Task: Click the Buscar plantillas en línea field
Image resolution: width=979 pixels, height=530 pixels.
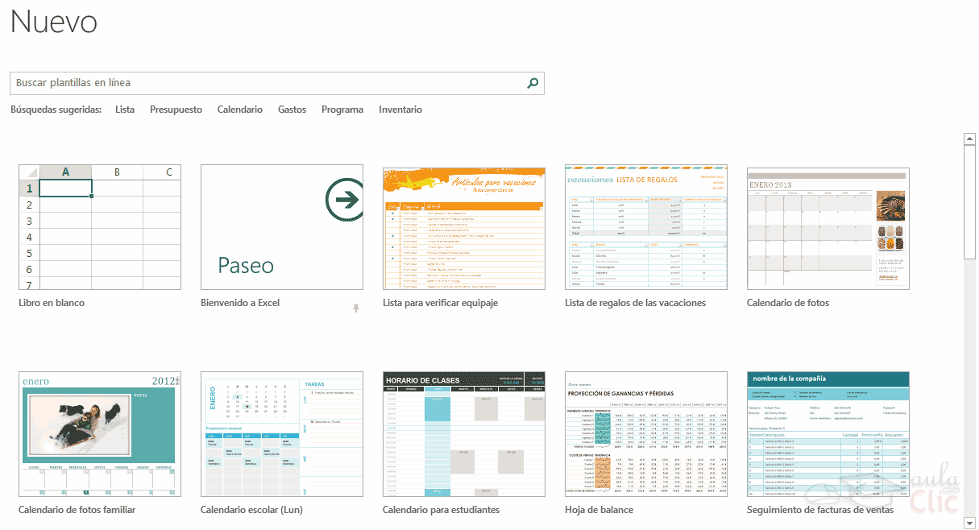Action: pos(266,83)
